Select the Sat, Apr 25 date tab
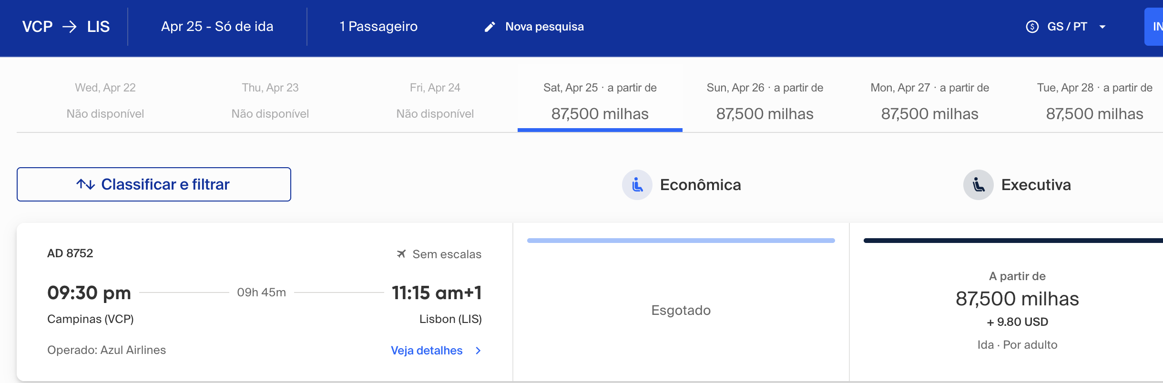Viewport: 1163px width, 383px height. tap(600, 101)
